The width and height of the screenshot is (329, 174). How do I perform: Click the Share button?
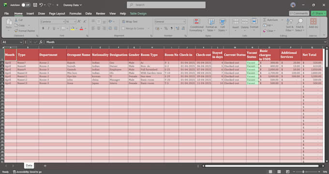318,13
